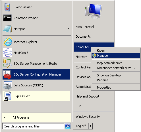Click the Command Prompt black console icon
The height and width of the screenshot is (132, 141).
point(7,18)
